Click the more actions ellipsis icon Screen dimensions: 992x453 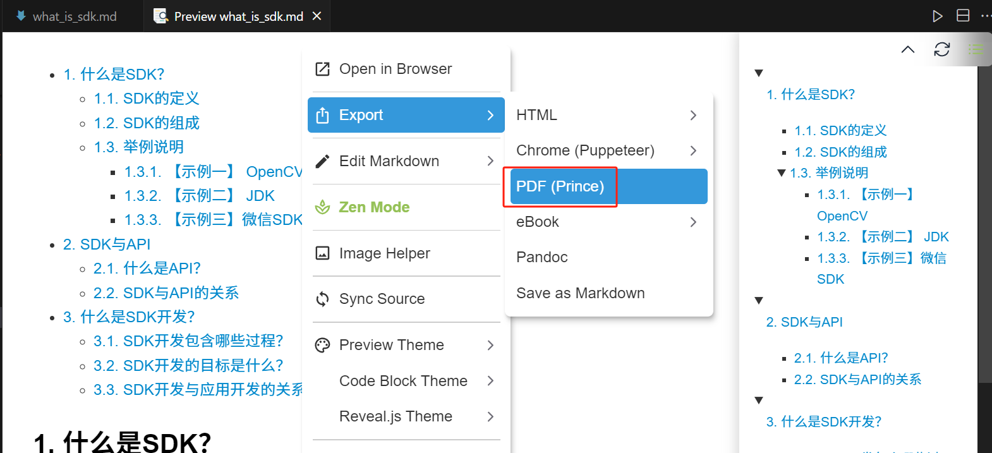click(985, 16)
